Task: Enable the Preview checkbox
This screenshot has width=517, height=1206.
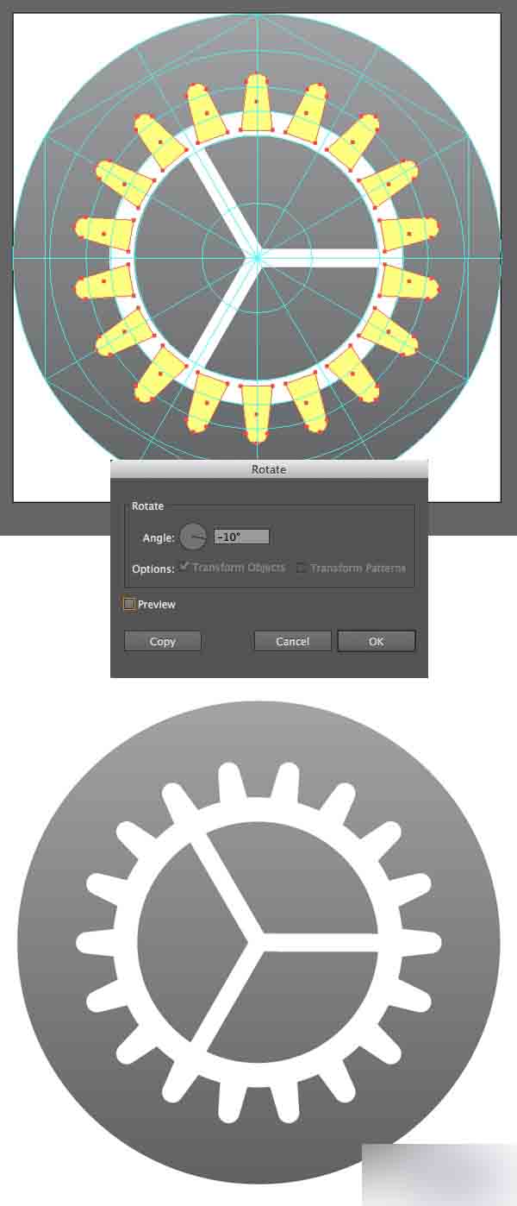Action: [129, 604]
